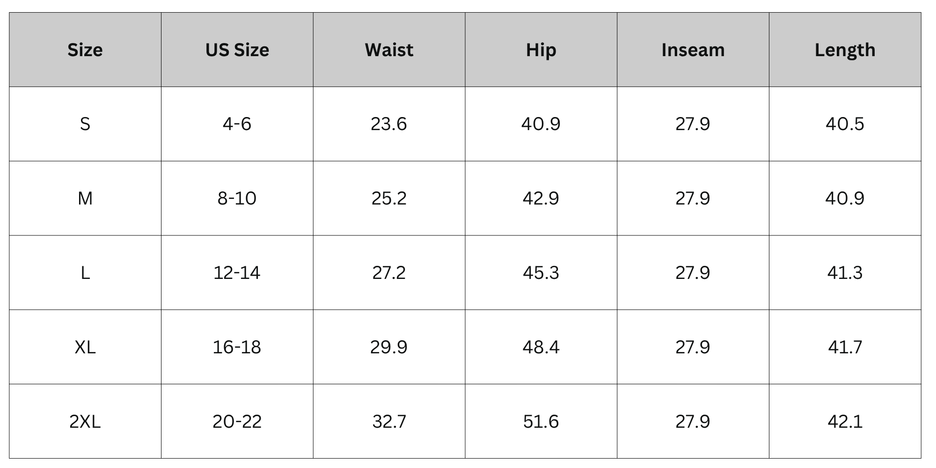Click waist value 23.6

389,124
